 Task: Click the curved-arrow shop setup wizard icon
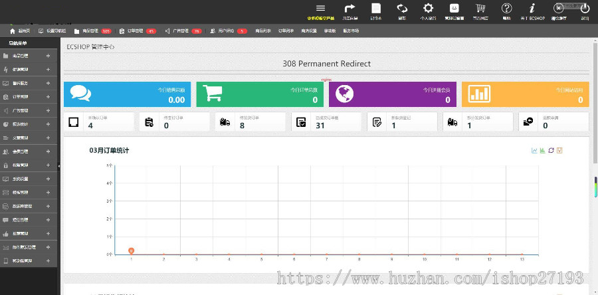point(349,9)
